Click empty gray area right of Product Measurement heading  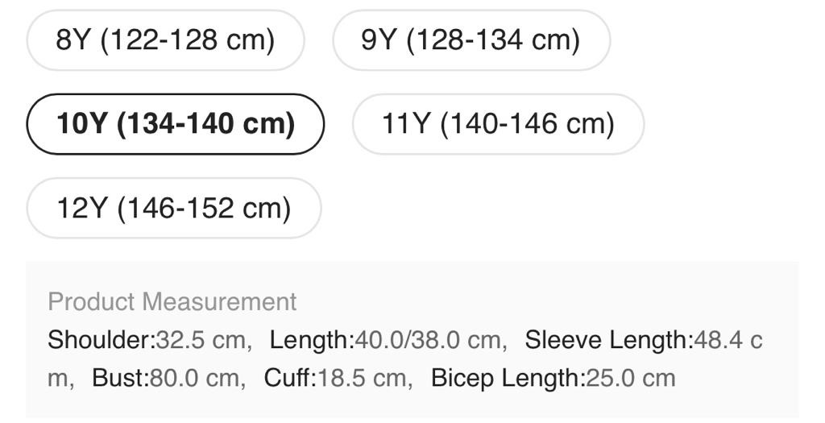coord(548,302)
